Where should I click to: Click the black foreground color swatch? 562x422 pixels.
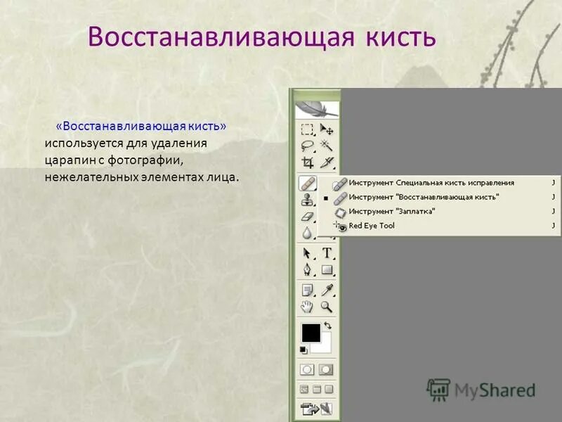tap(311, 334)
